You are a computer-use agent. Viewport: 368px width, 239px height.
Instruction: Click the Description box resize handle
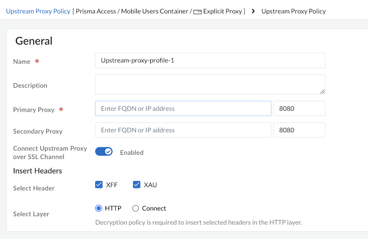323,92
